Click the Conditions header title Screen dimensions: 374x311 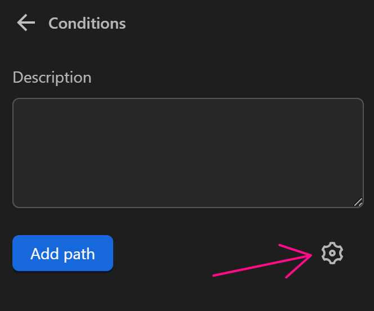[x=87, y=24]
